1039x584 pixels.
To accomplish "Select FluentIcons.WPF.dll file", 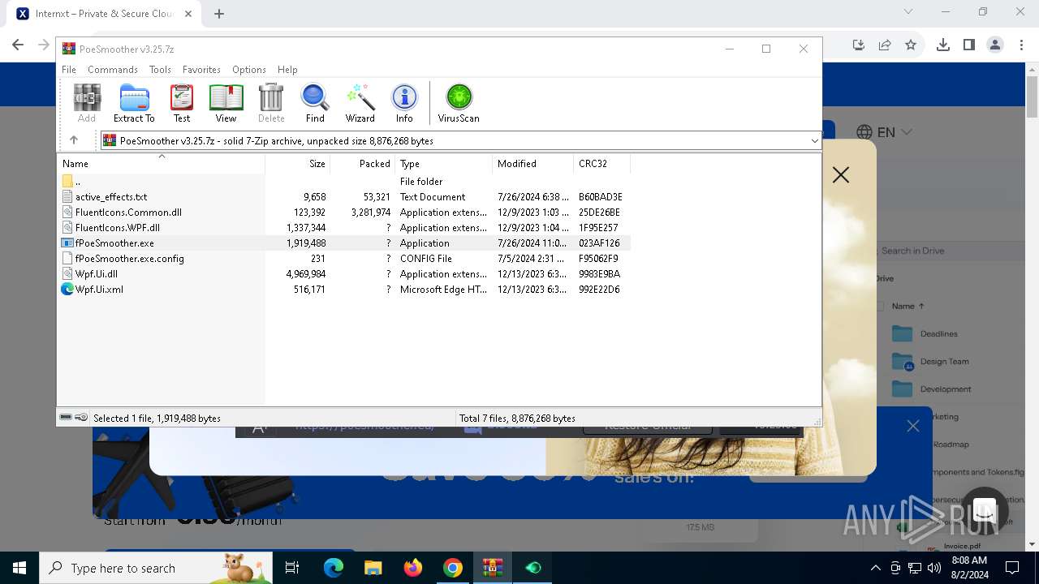I will (x=344, y=228).
